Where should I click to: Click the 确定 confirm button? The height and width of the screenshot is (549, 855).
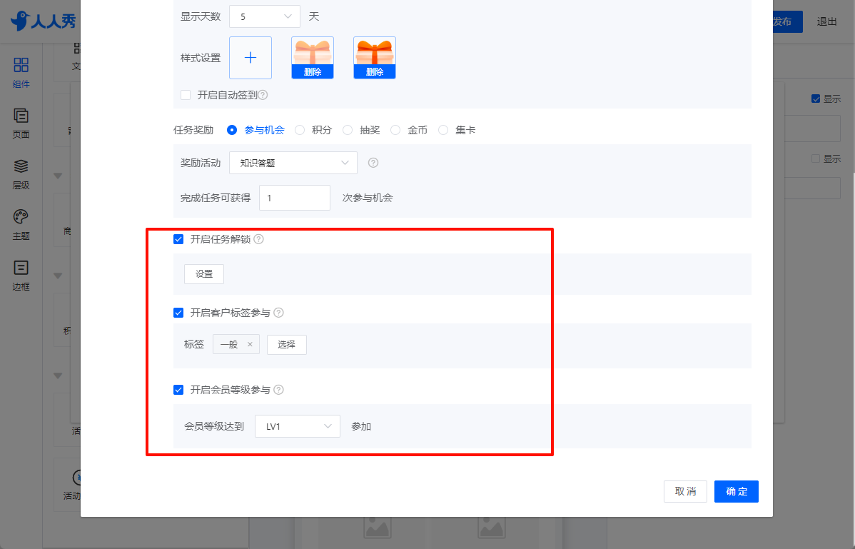737,491
